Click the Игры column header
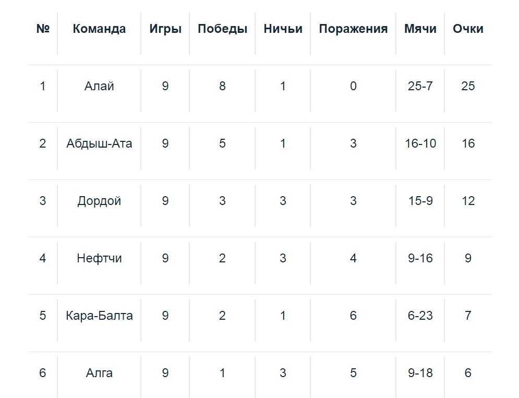 [165, 29]
